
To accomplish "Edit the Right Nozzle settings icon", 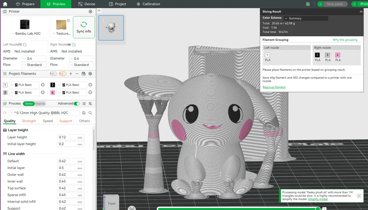I will coord(74,44).
